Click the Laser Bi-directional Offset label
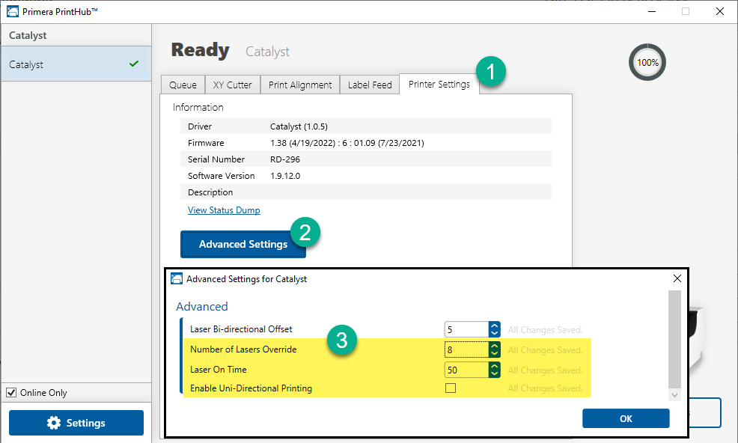Viewport: 738px width, 443px height. click(x=241, y=329)
